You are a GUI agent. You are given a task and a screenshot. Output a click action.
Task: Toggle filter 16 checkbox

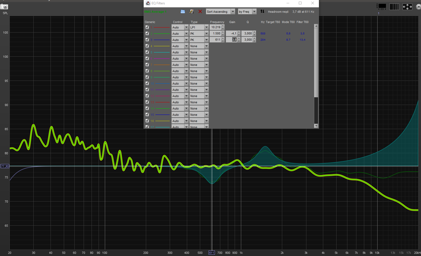147,121
